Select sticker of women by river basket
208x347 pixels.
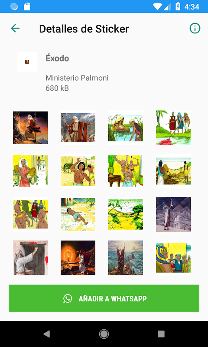click(126, 128)
